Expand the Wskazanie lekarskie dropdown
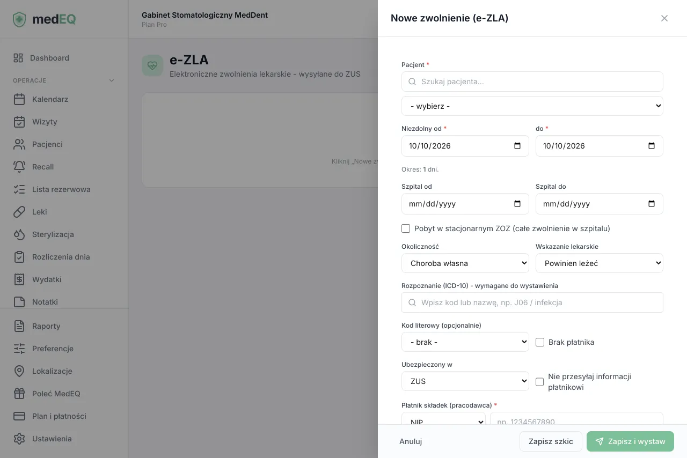The height and width of the screenshot is (458, 687). (x=600, y=263)
